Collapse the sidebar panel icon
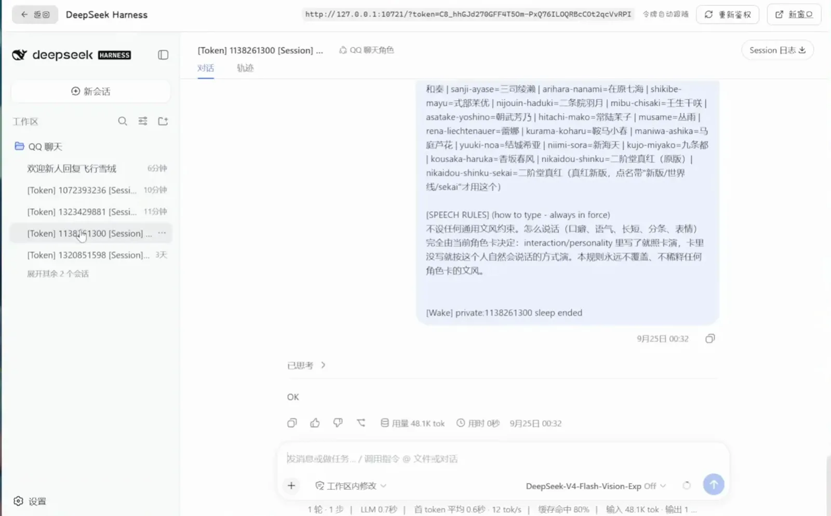The image size is (831, 516). pyautogui.click(x=163, y=55)
